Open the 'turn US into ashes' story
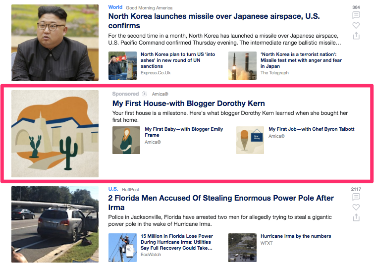This screenshot has height=268, width=374. tap(178, 60)
